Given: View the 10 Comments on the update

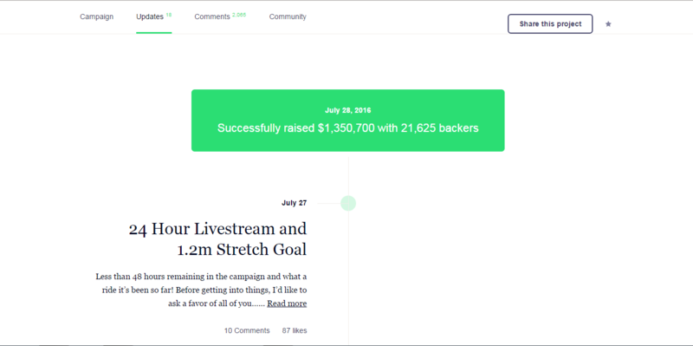Looking at the screenshot, I should click(247, 330).
